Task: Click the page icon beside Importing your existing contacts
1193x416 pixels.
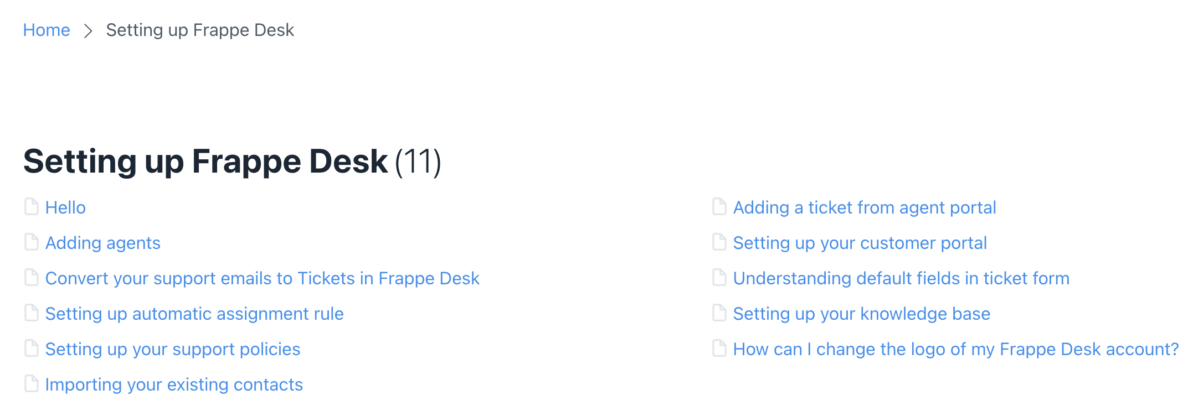Action: pos(31,384)
